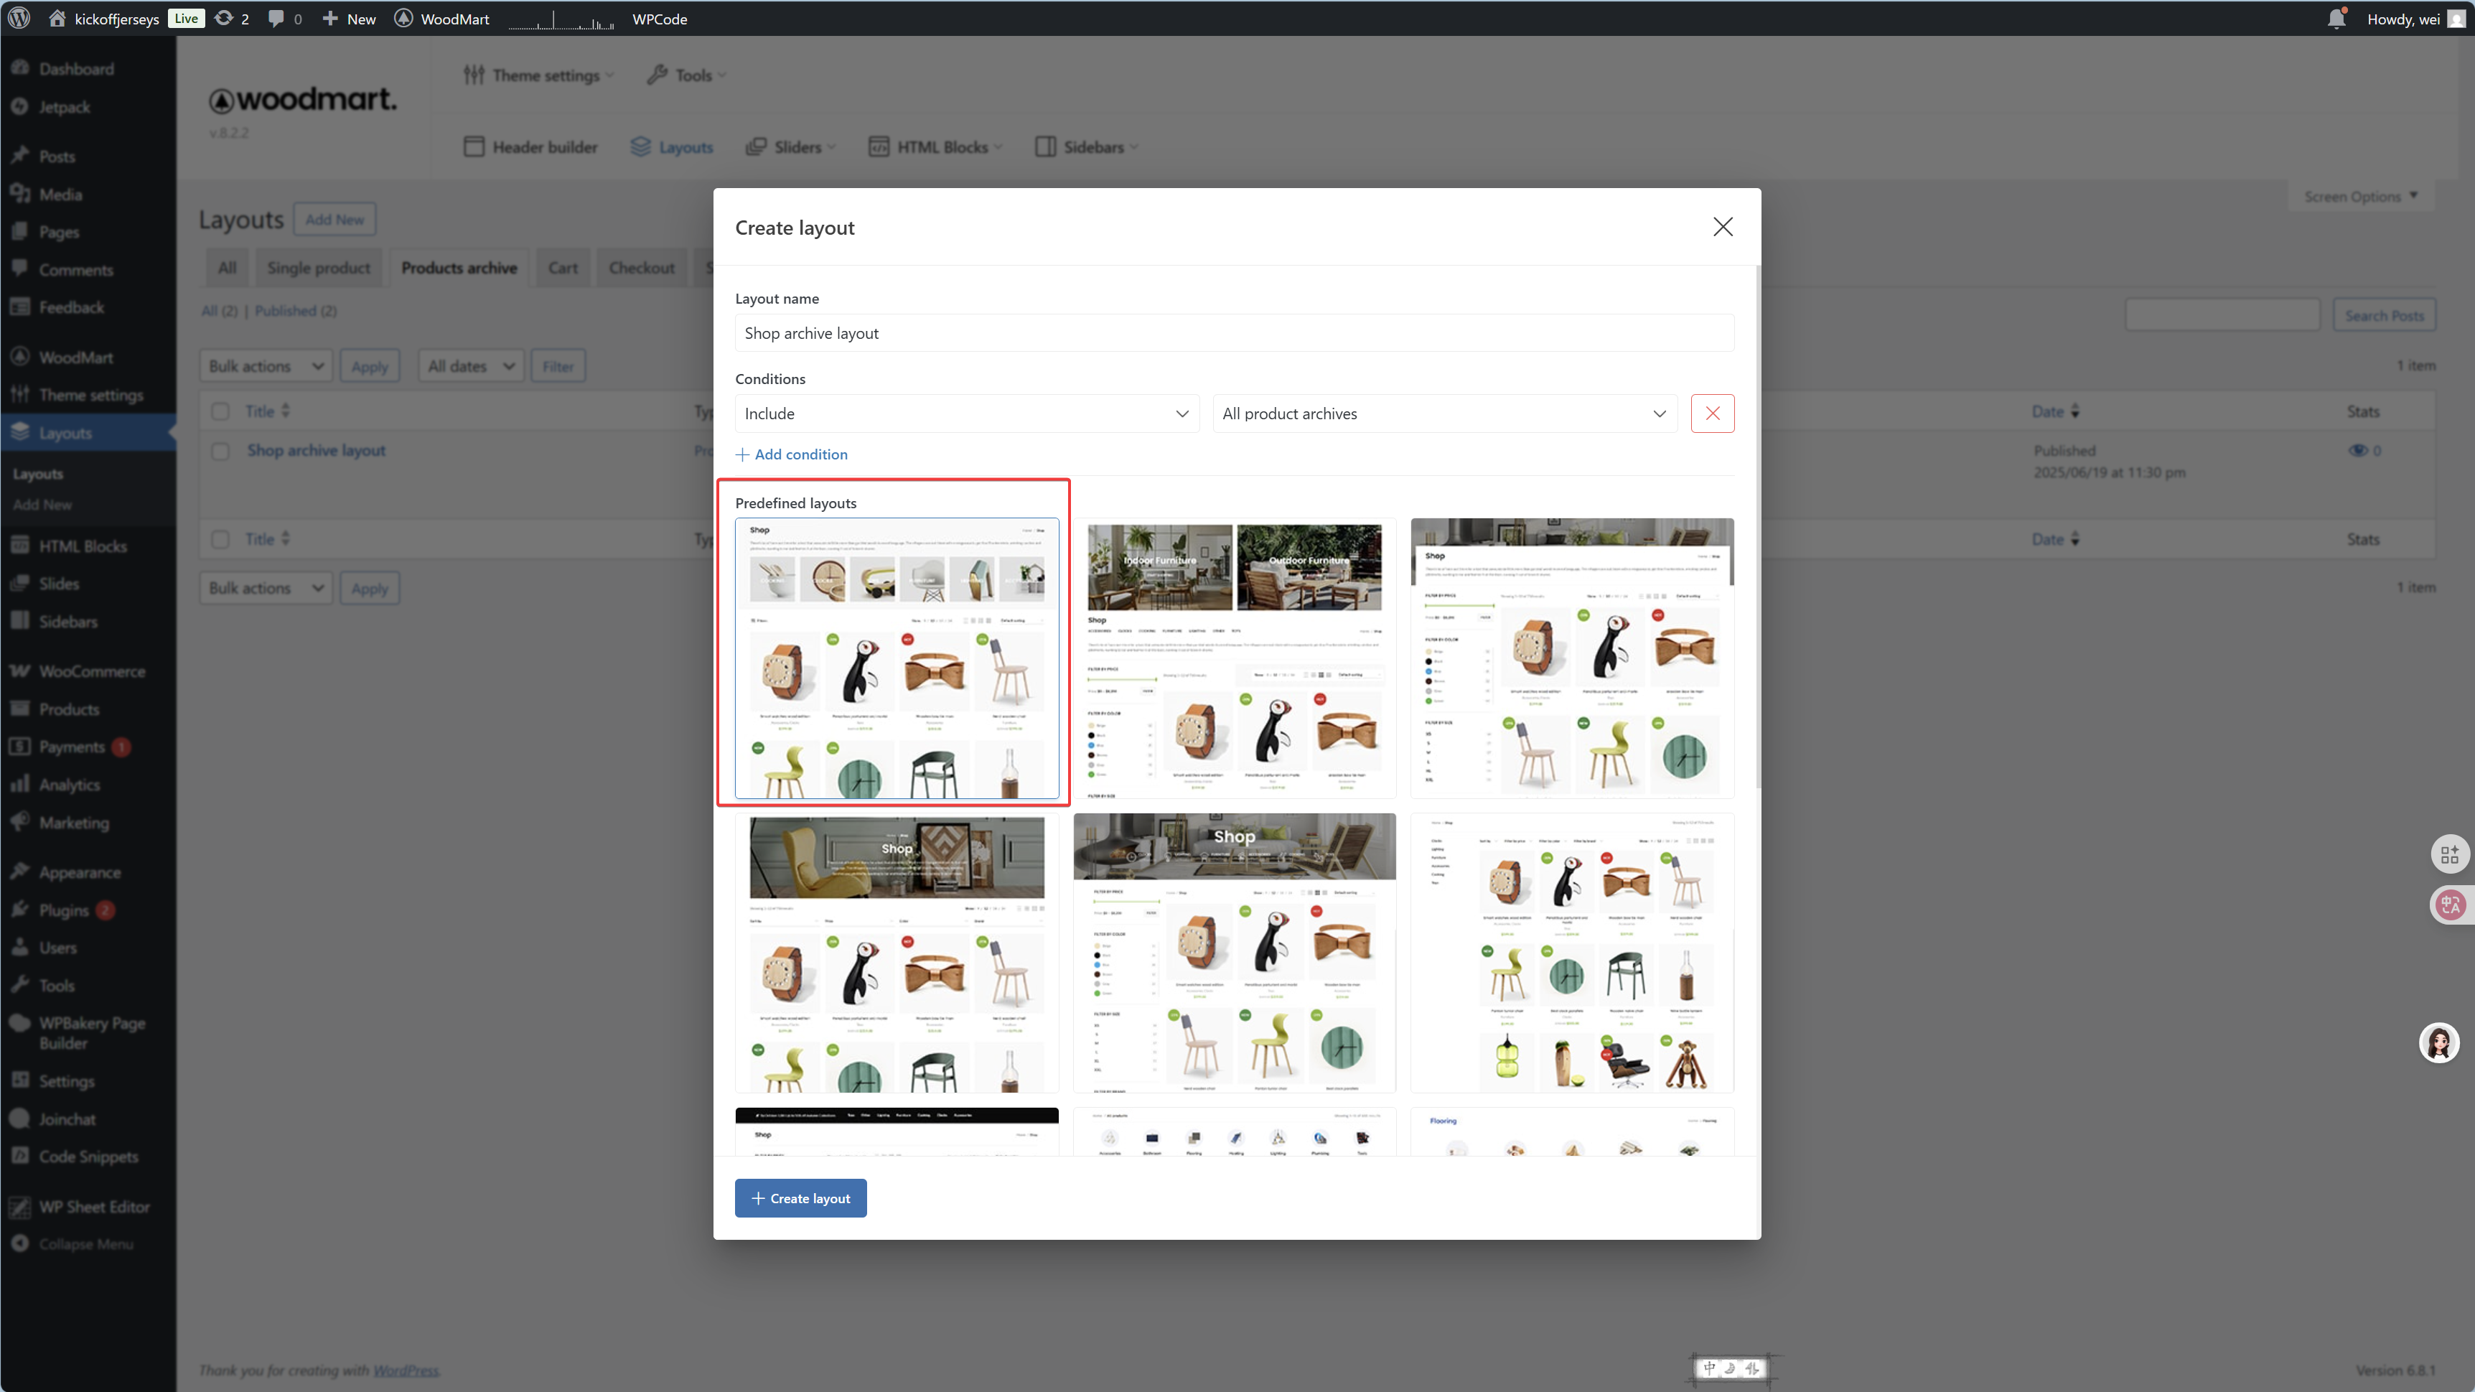Open WPCode in the admin bar
Screen dimensions: 2475x1392
[x=659, y=18]
